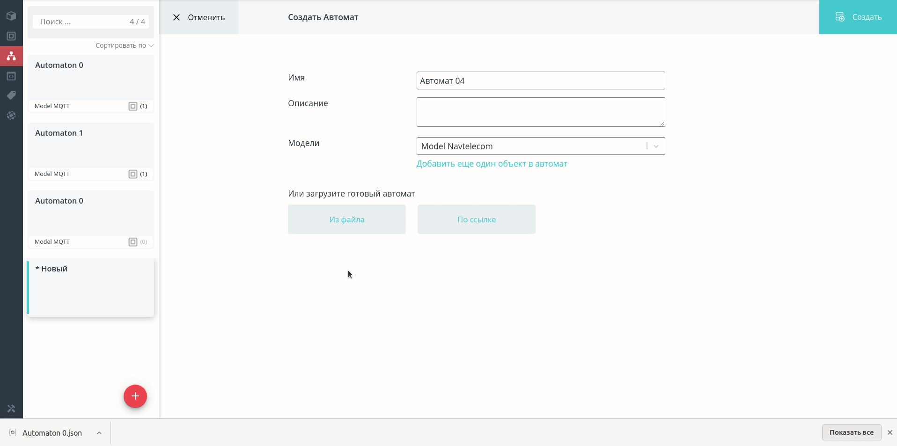897x446 pixels.
Task: Open the cube icon in the sidebar
Action: (x=11, y=16)
